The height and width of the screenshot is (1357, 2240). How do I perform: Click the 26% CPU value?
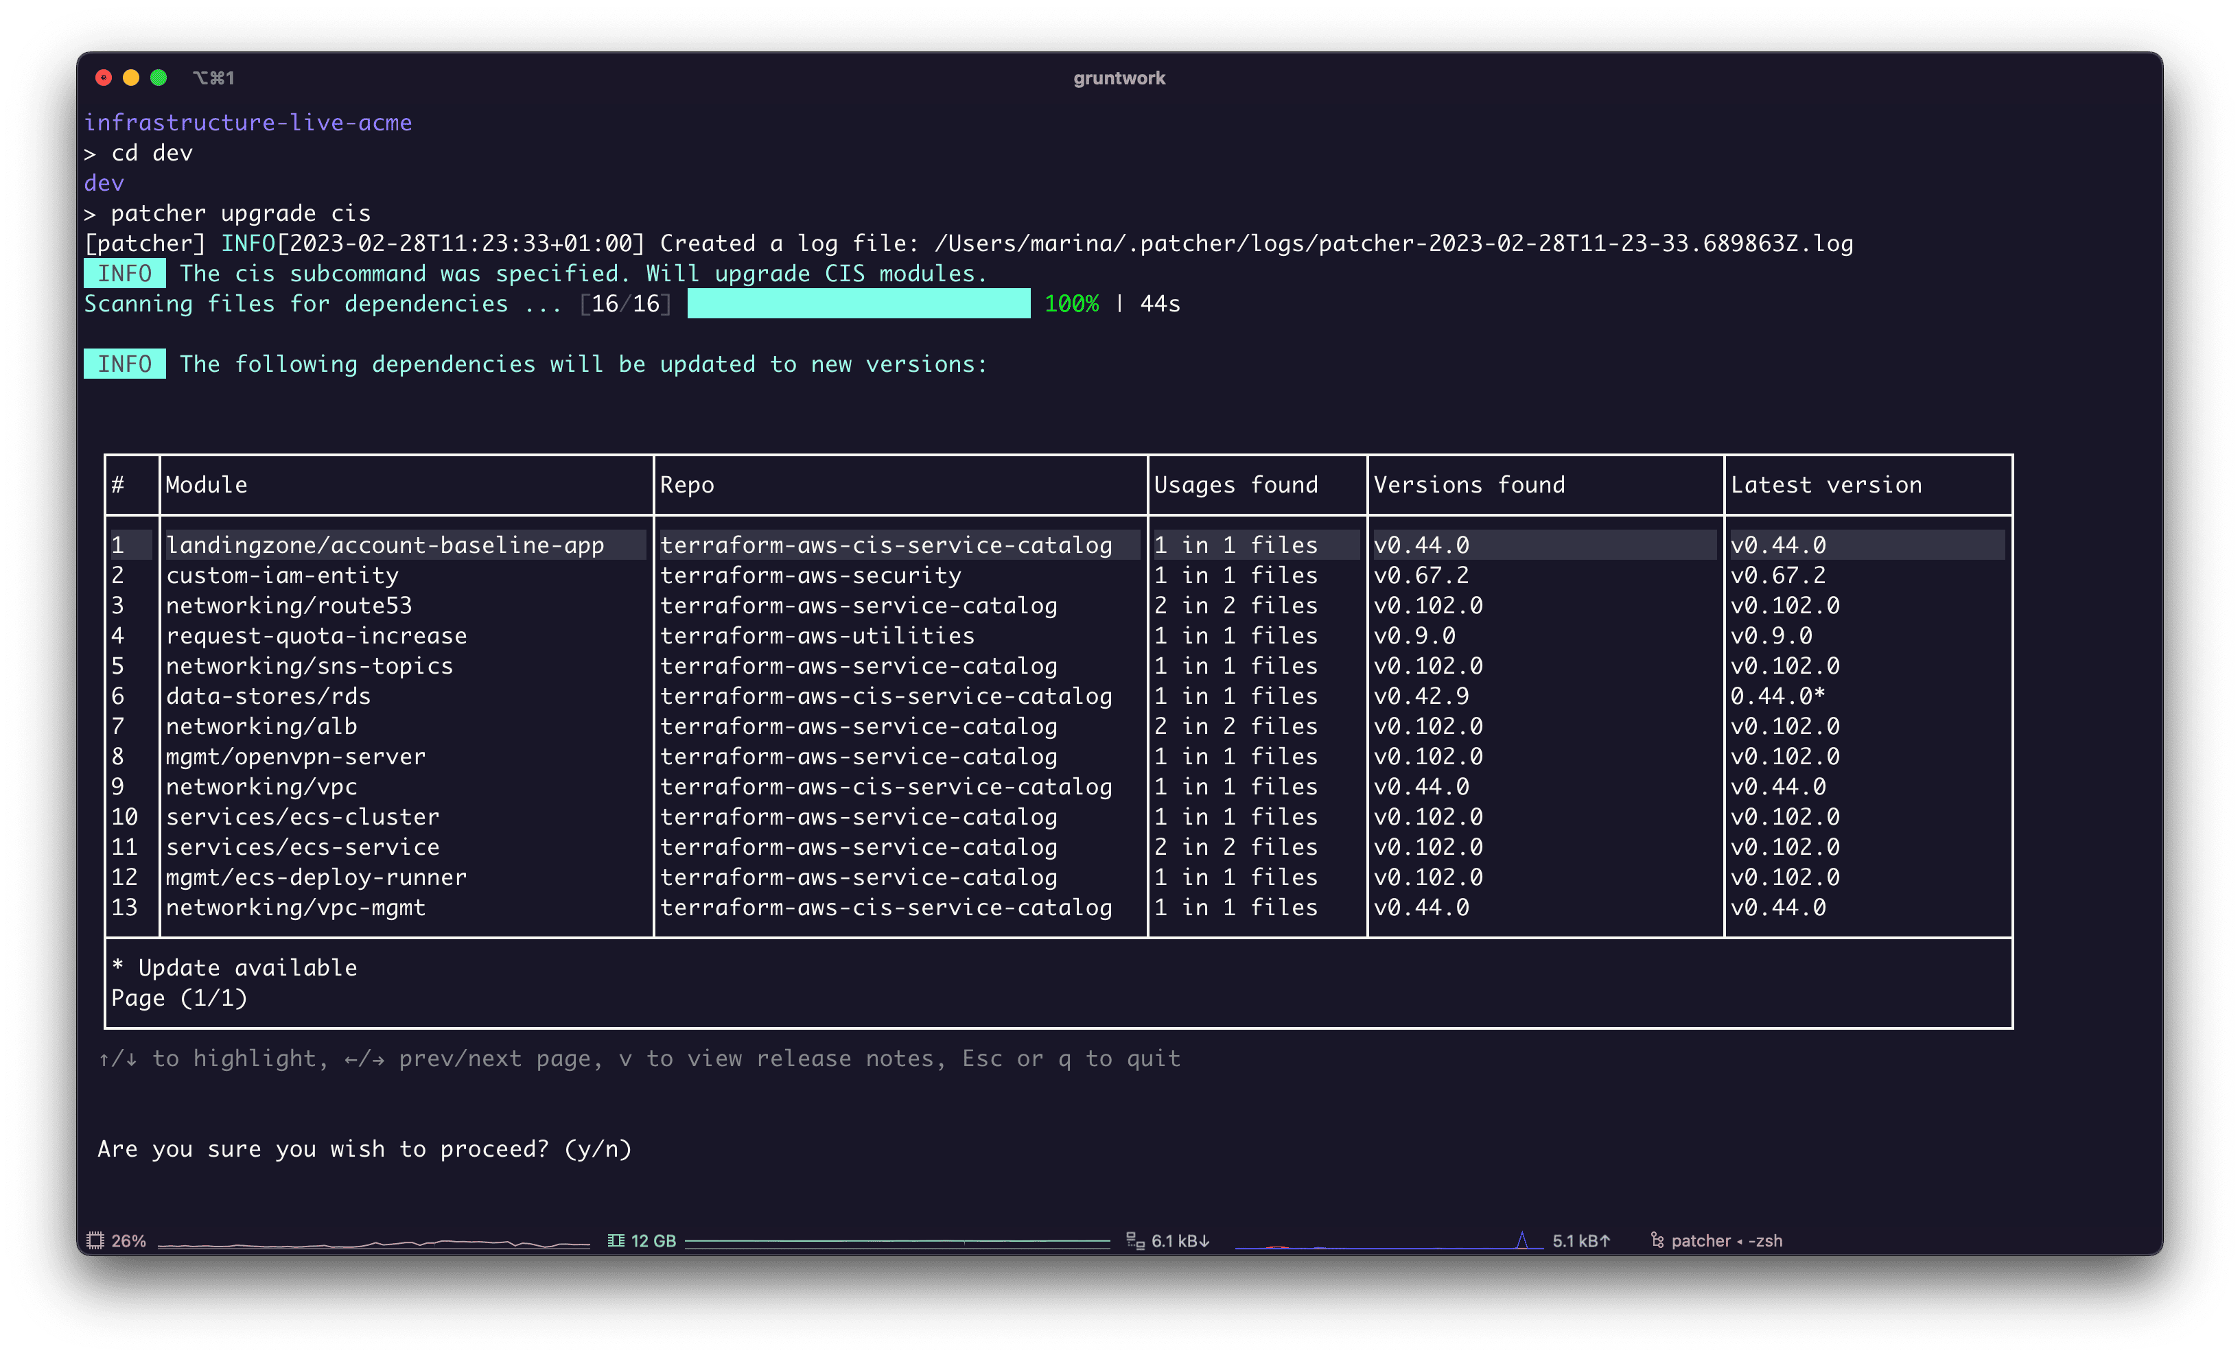128,1240
